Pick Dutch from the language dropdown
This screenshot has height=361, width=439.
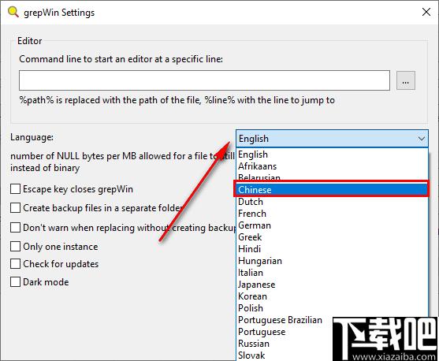pyautogui.click(x=332, y=202)
